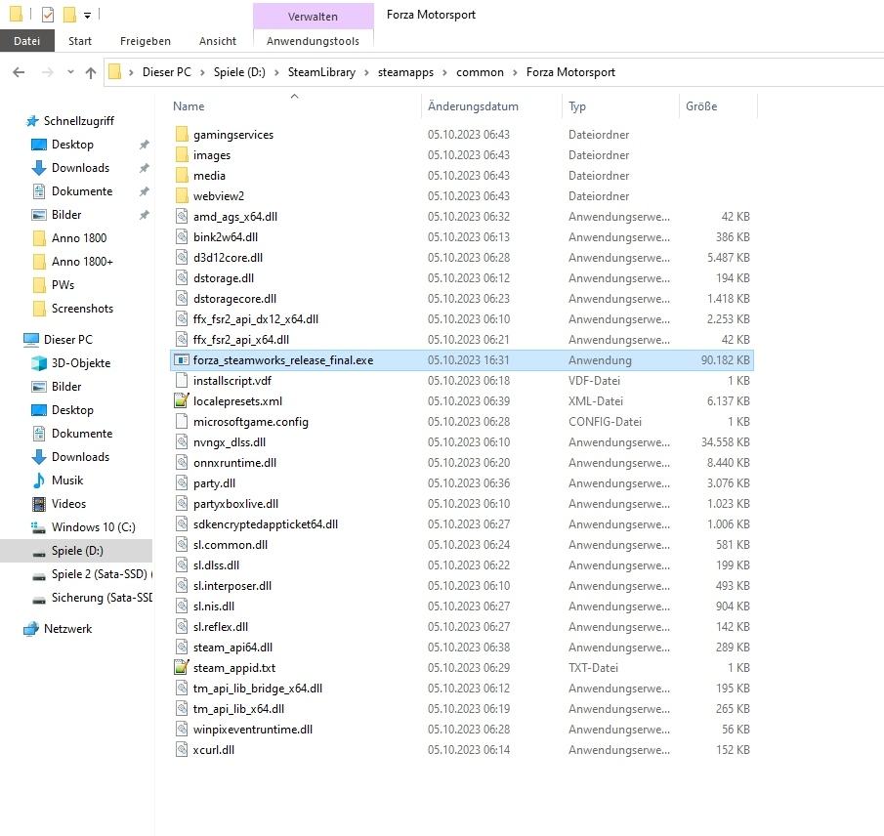Viewport: 884px width, 836px height.
Task: Select the amd_ags_x64.dll file icon
Action: click(x=182, y=217)
